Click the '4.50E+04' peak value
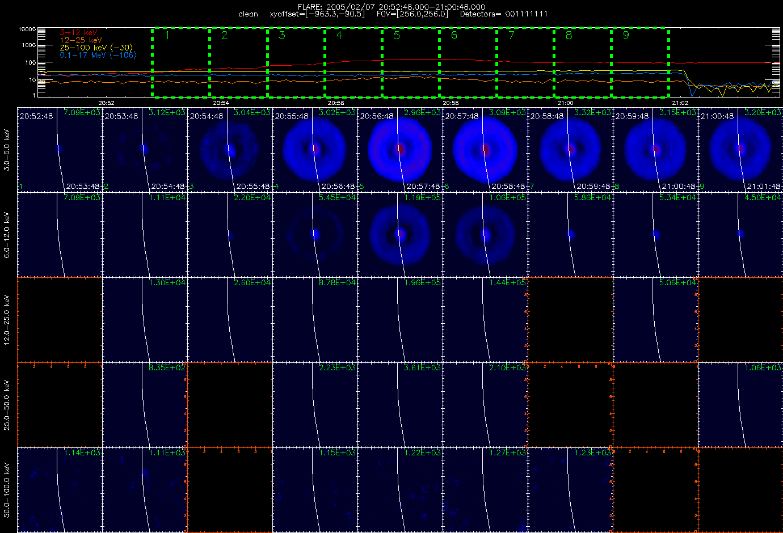783x533 pixels. 763,197
